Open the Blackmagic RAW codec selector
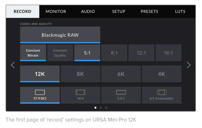This screenshot has height=128, width=202. click(x=60, y=35)
